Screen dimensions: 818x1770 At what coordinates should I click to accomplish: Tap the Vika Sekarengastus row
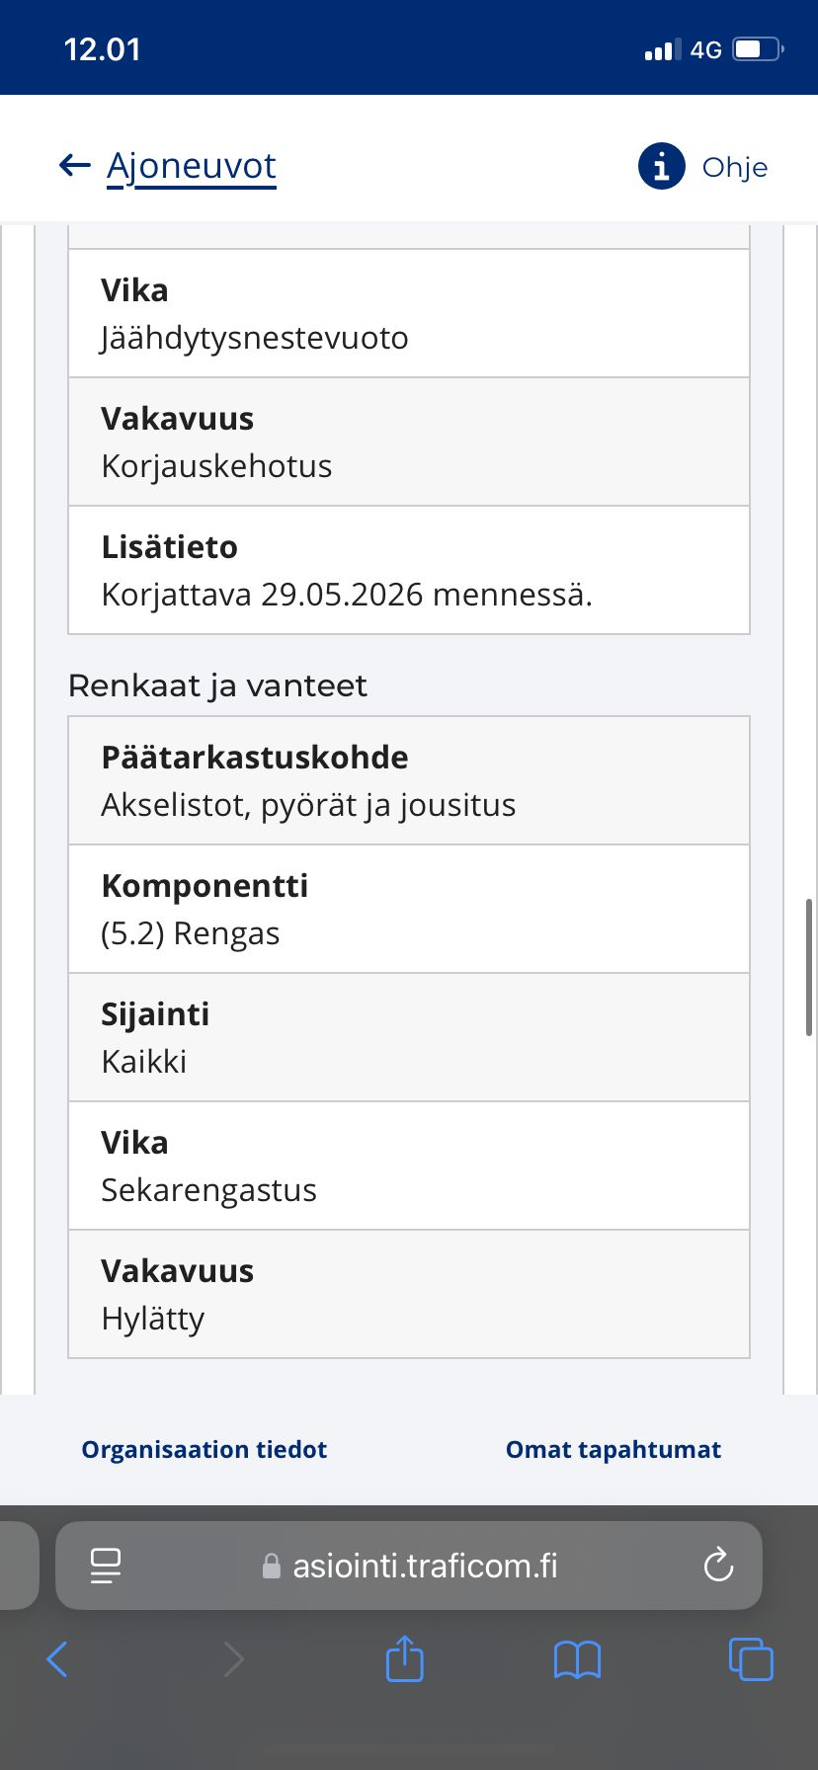pyautogui.click(x=409, y=1166)
